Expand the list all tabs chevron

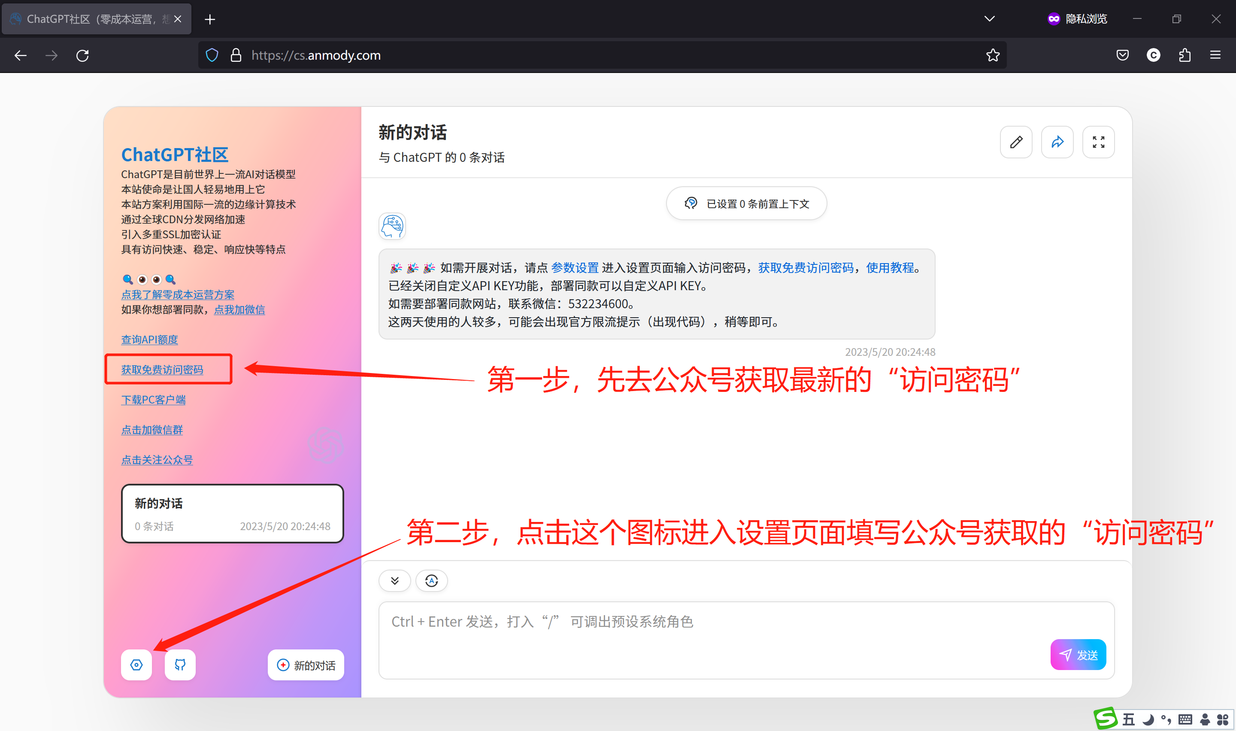tap(989, 19)
